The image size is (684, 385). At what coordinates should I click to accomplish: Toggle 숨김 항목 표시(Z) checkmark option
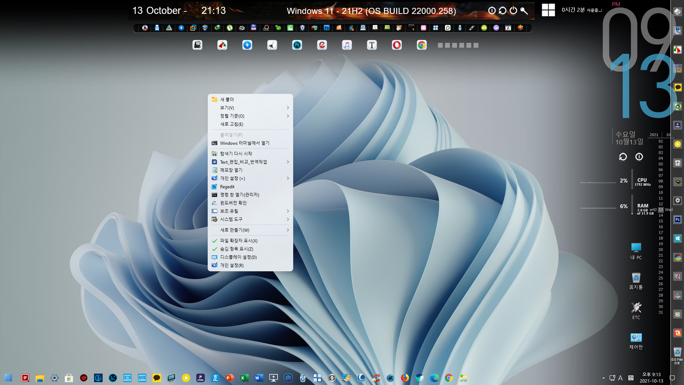250,249
